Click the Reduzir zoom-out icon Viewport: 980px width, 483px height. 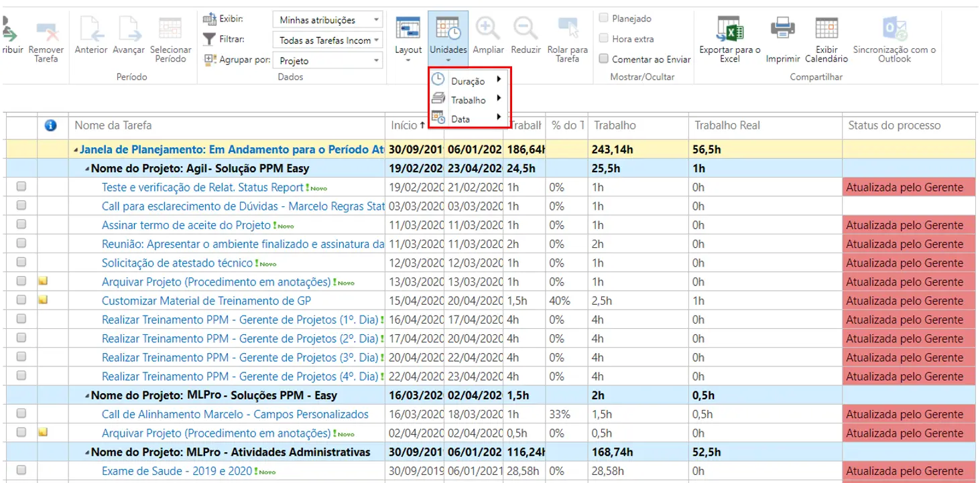526,29
